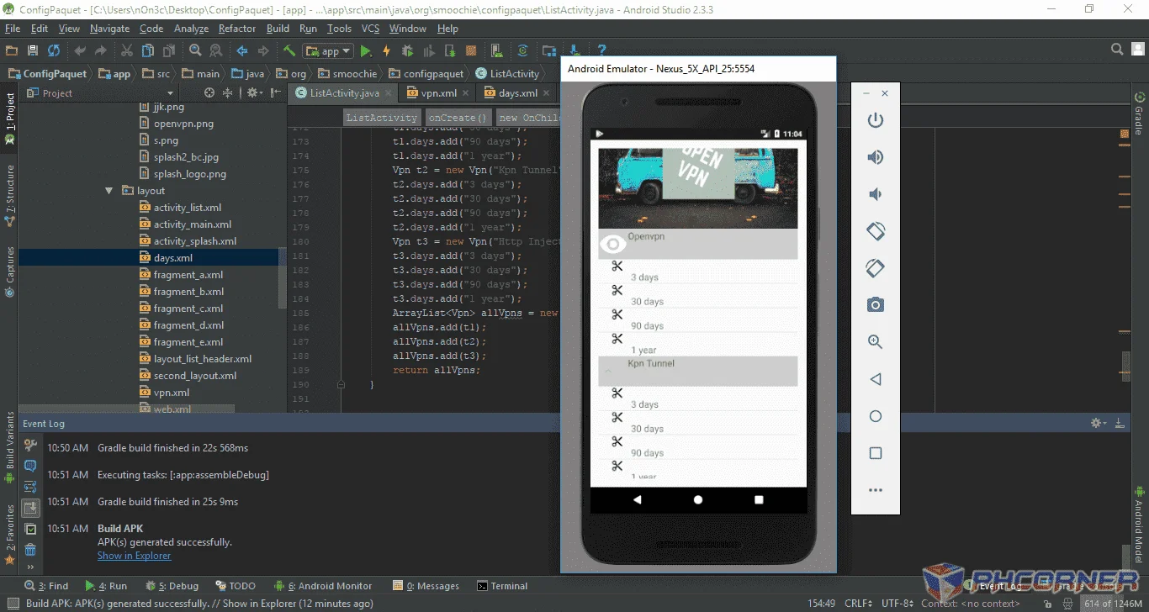
Task: Open the 5: Debug tool window
Action: [x=172, y=586]
